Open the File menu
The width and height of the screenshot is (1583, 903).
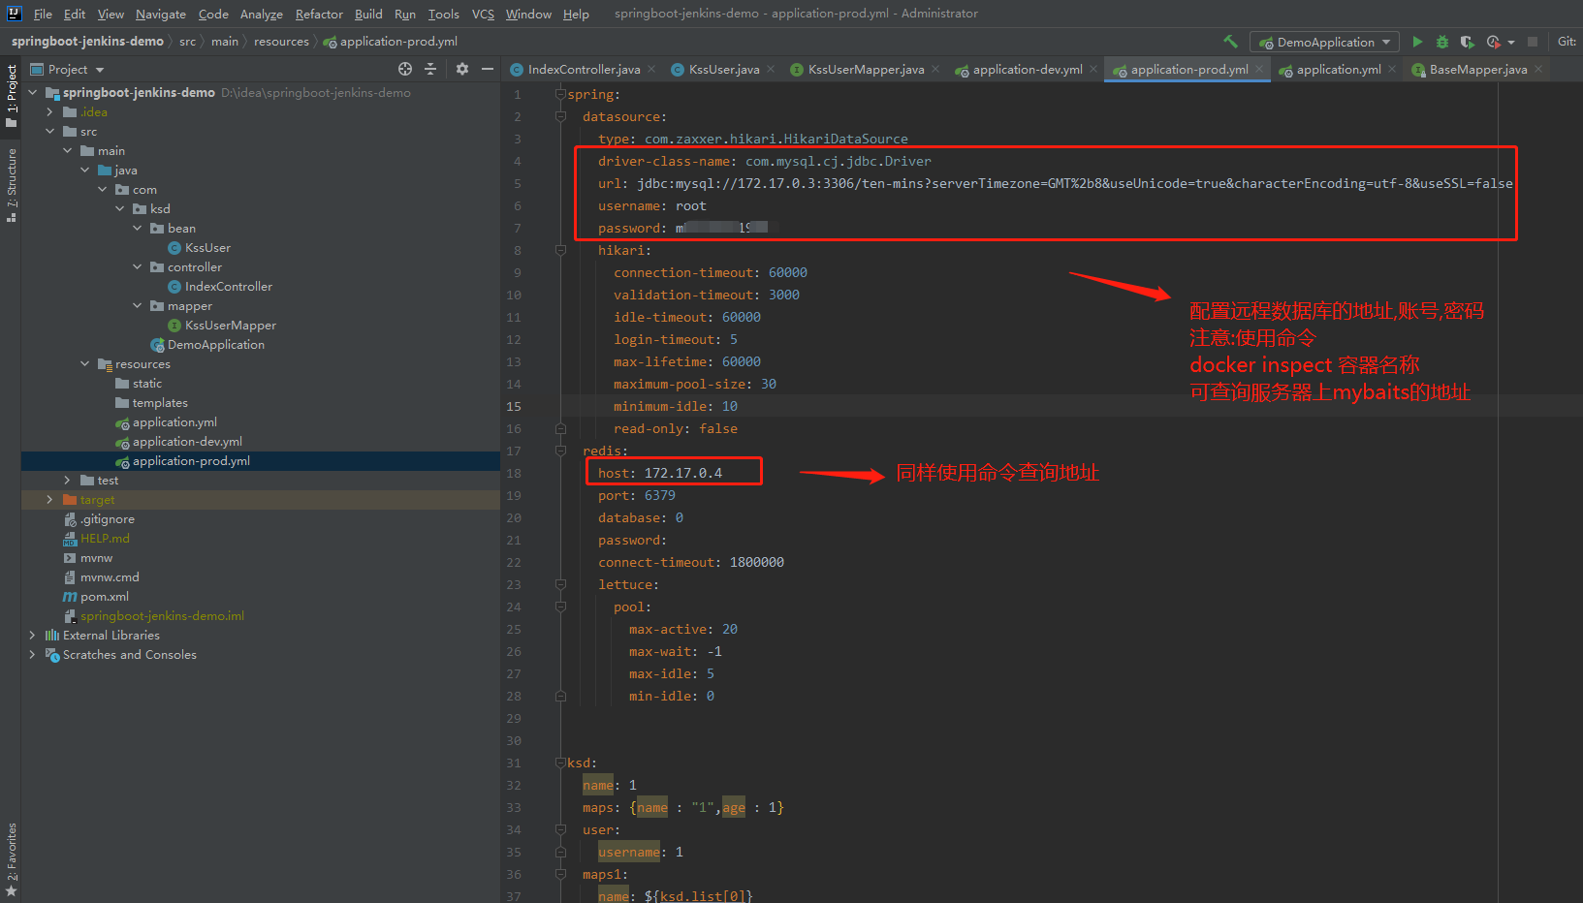tap(43, 14)
